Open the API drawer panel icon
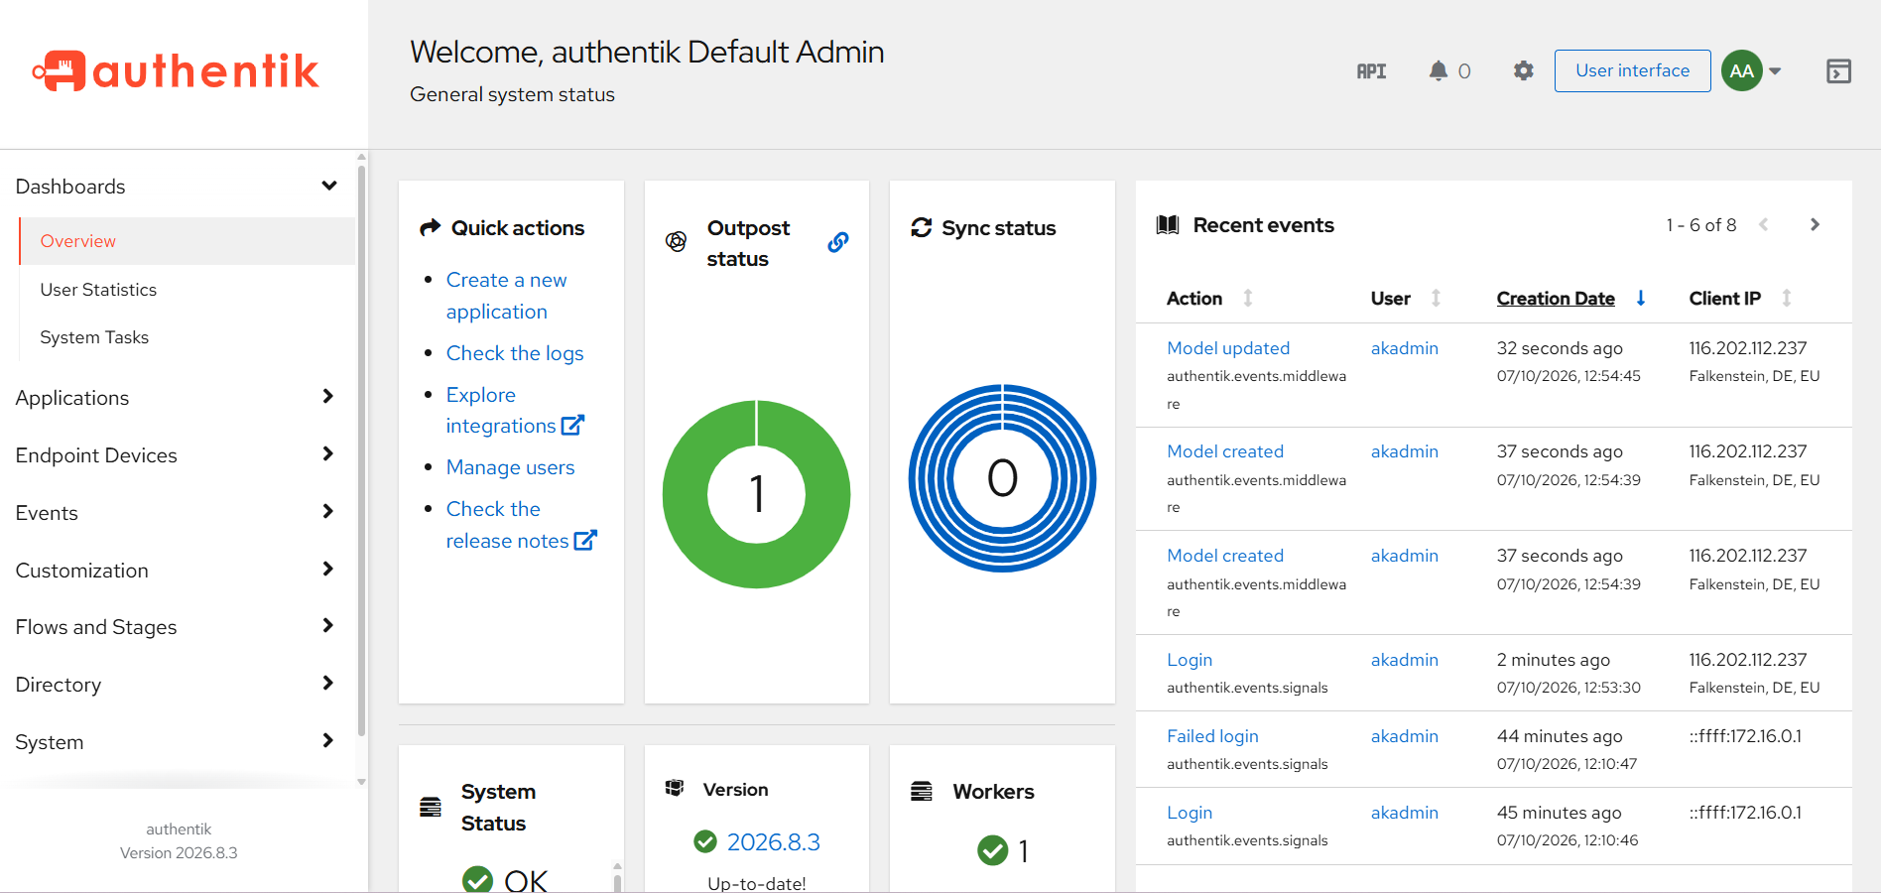This screenshot has height=893, width=1881. tap(1838, 71)
